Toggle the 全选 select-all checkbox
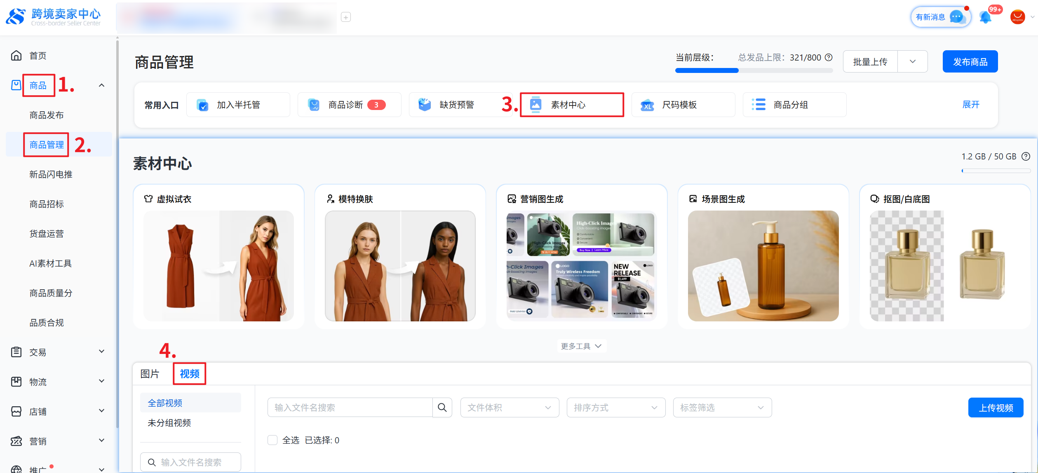 coord(272,440)
